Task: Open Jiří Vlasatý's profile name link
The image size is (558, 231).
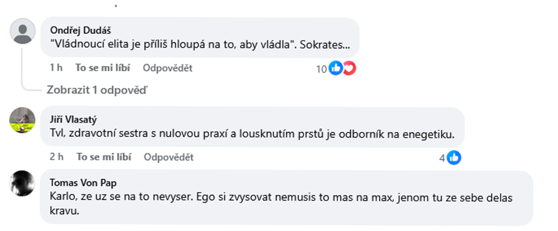Action: click(x=74, y=118)
